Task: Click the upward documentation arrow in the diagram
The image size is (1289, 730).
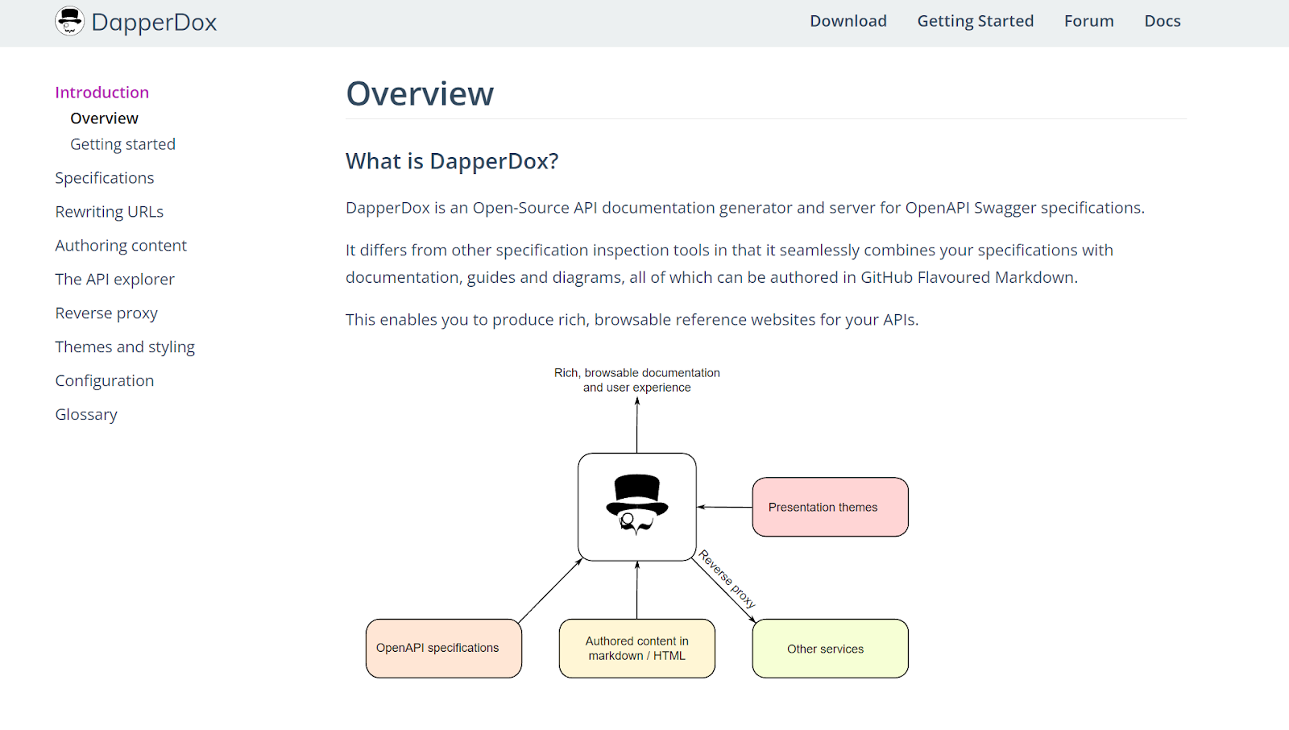Action: pyautogui.click(x=637, y=423)
